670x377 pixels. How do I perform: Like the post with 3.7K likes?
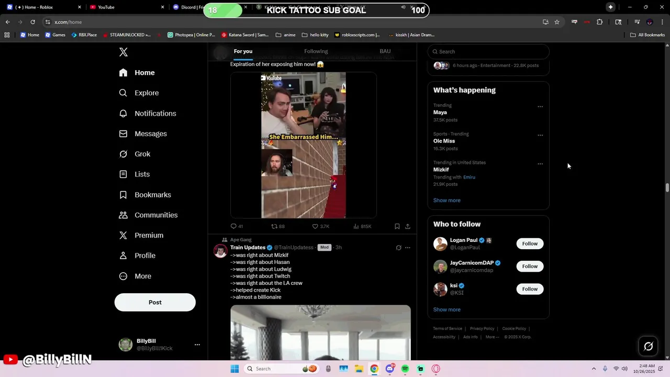[x=320, y=226]
